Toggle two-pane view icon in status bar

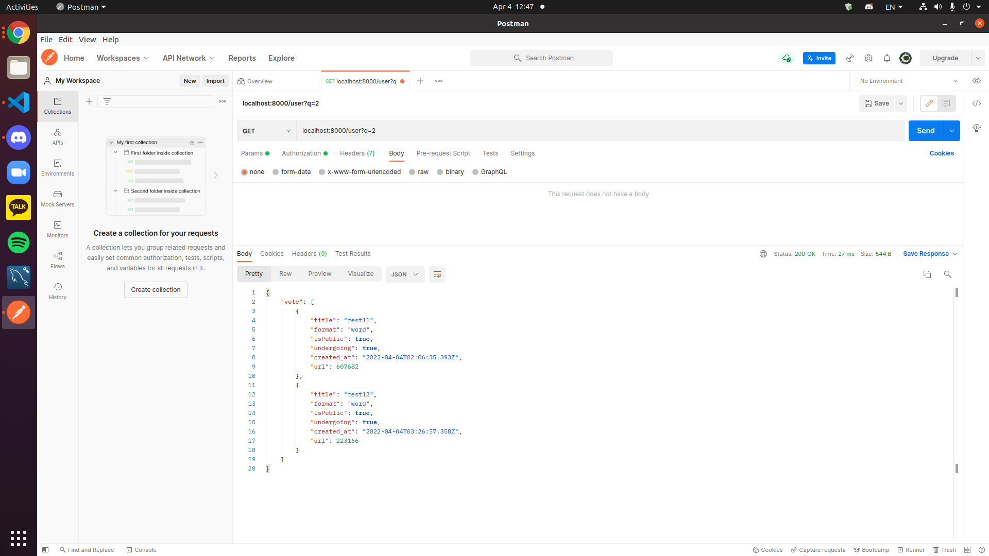[967, 550]
